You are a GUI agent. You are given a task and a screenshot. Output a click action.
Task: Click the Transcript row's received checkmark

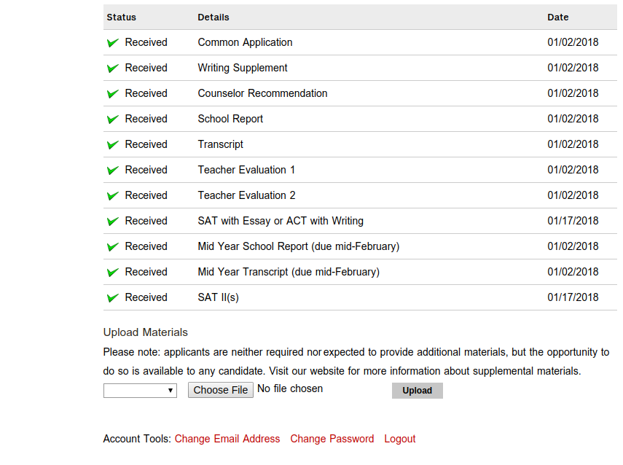113,144
